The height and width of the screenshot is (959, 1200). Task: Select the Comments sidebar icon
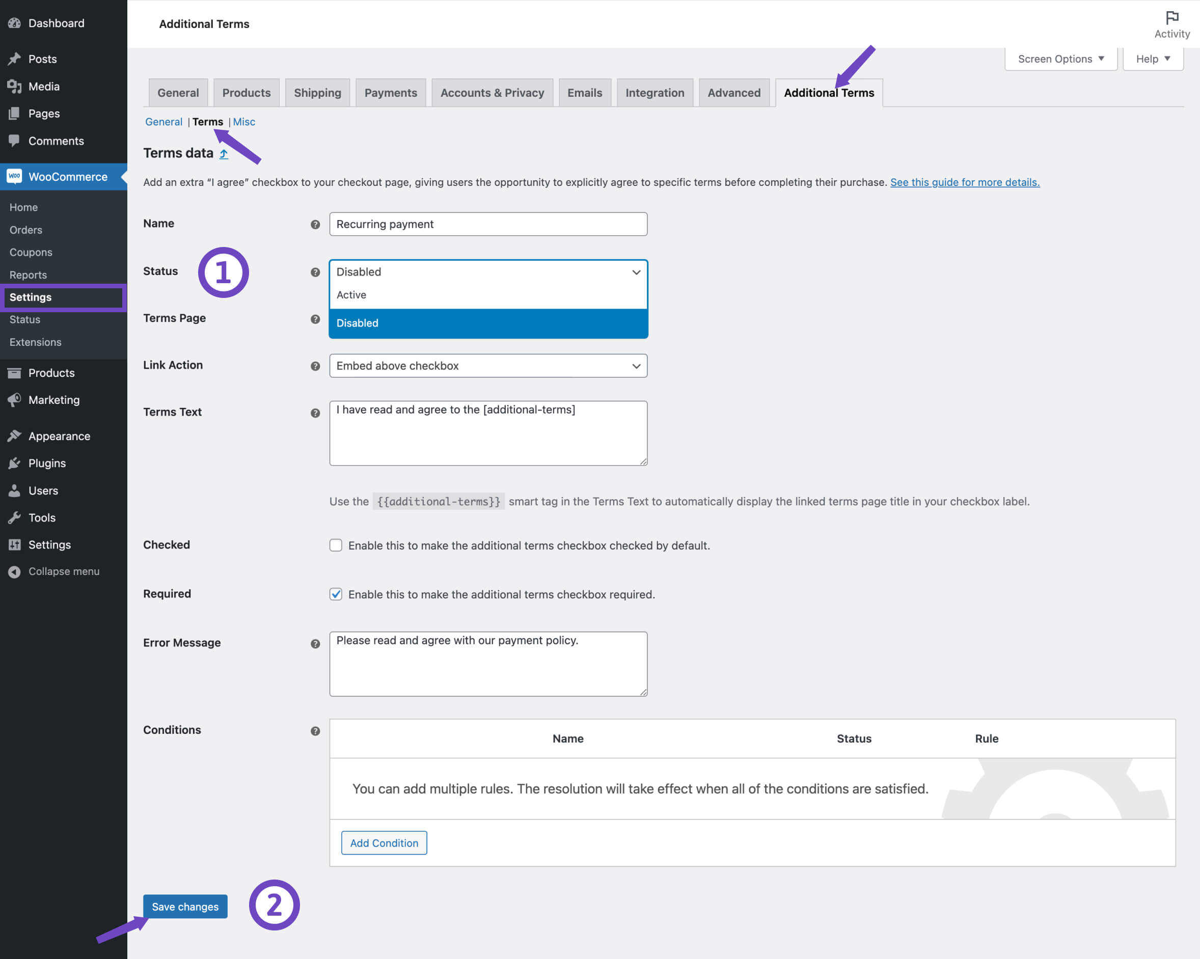[15, 141]
